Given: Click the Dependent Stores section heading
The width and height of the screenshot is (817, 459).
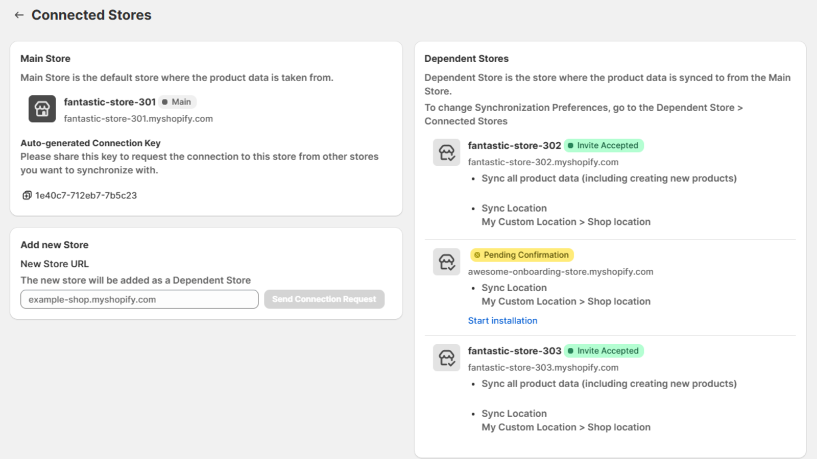Looking at the screenshot, I should [x=466, y=58].
